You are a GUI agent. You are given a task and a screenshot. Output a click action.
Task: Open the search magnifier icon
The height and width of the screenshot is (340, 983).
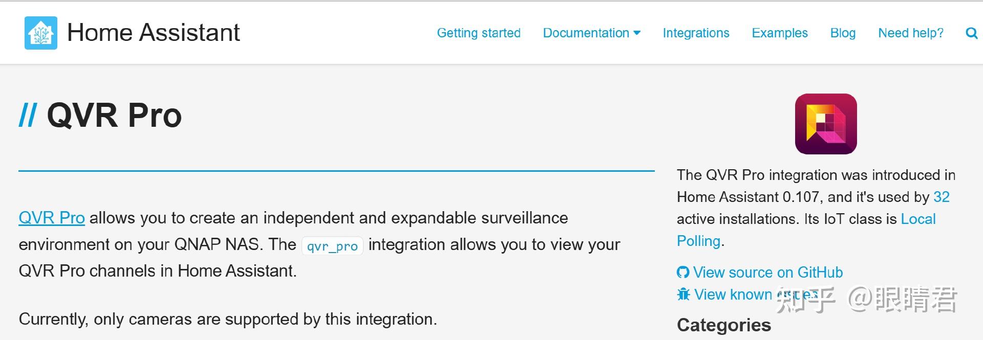pyautogui.click(x=971, y=33)
